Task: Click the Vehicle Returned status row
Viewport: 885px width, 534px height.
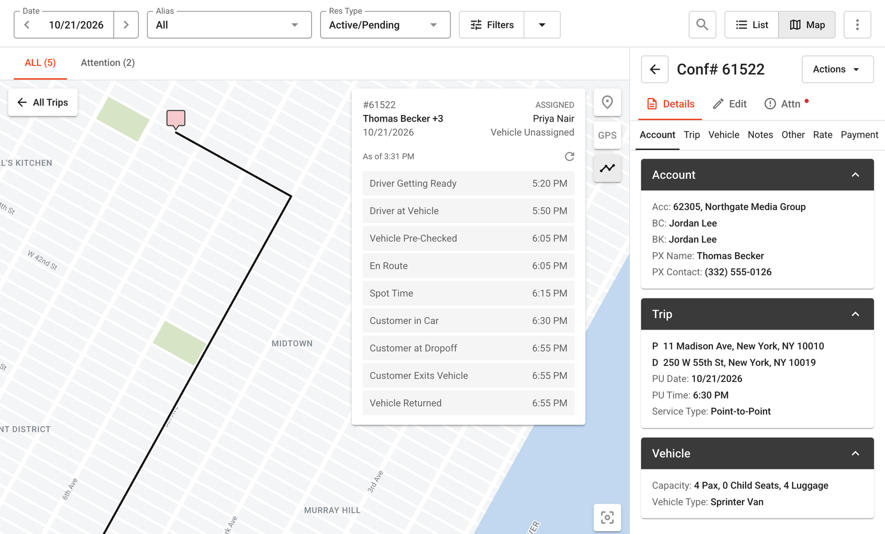Action: point(468,403)
